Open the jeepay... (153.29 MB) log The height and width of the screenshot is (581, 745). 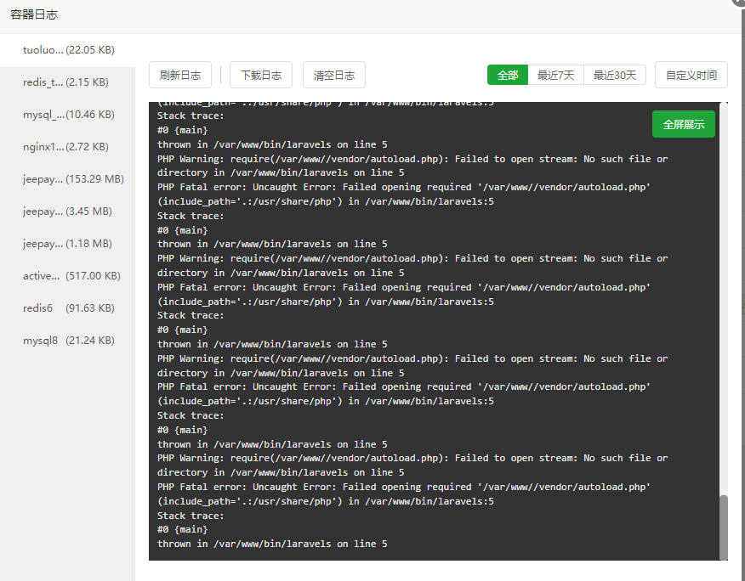click(67, 179)
